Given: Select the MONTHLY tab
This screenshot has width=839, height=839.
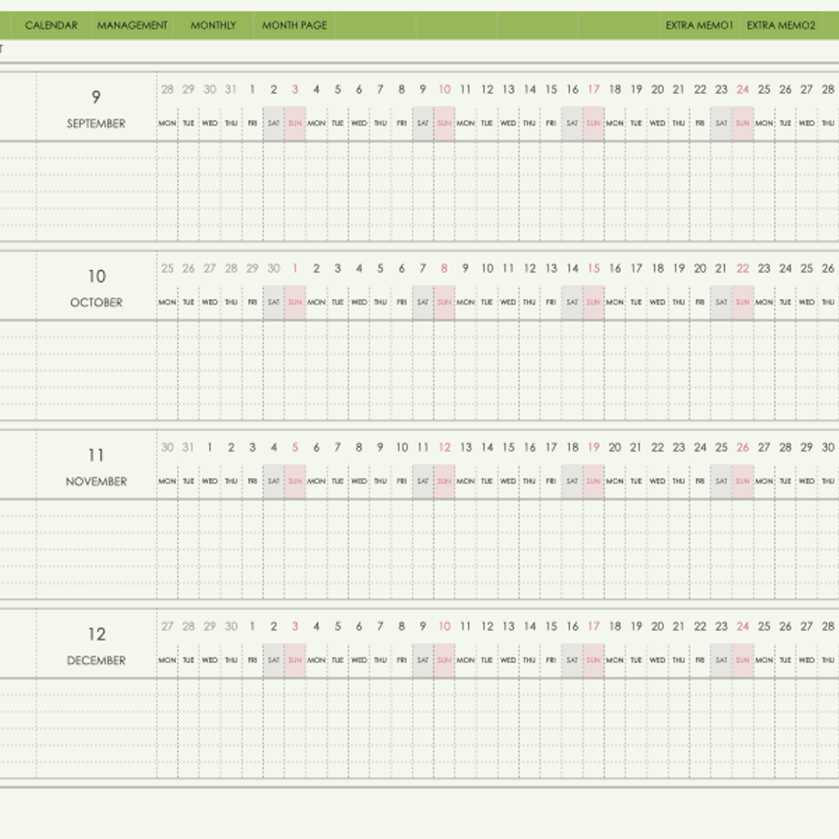Looking at the screenshot, I should (x=213, y=26).
